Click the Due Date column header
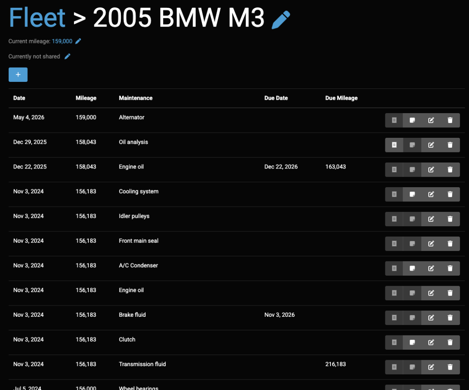 coord(276,98)
